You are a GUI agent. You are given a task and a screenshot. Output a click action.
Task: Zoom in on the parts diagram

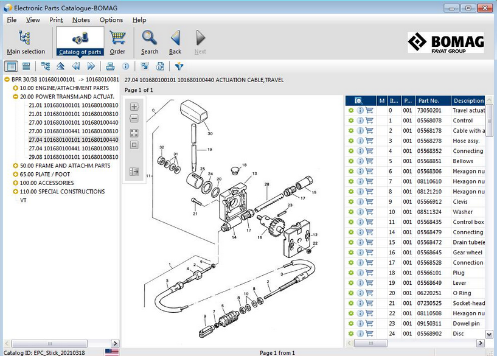(134, 107)
